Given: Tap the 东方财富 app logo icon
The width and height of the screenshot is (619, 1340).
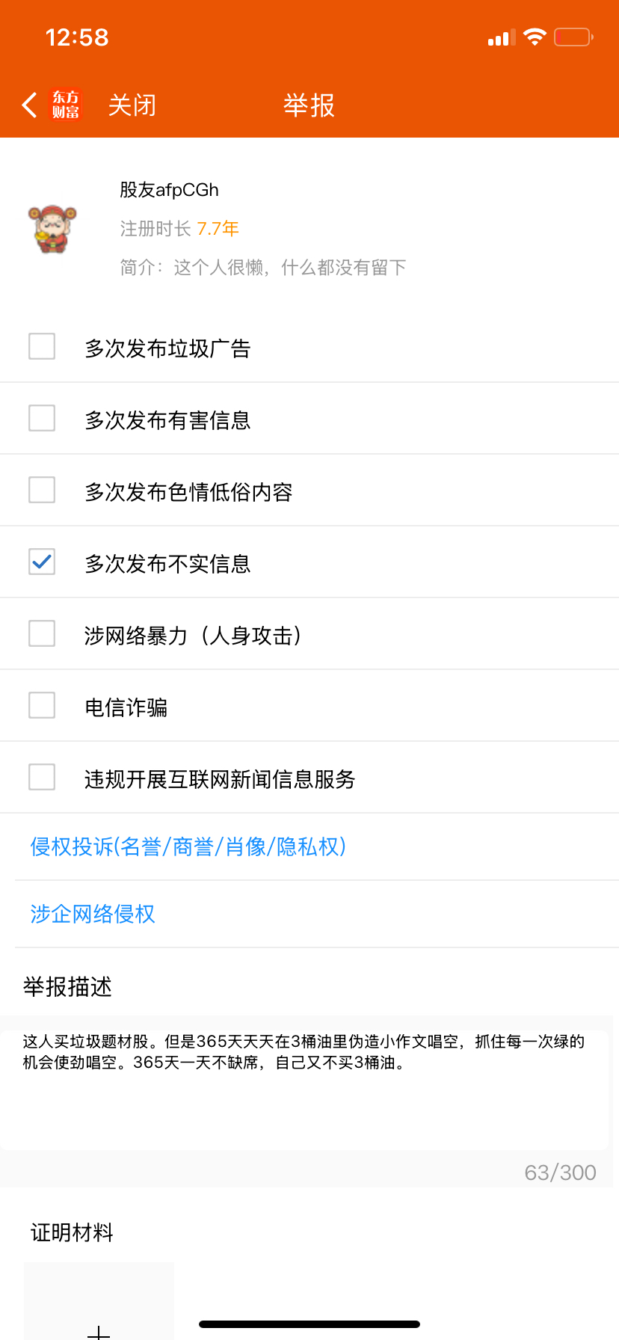Looking at the screenshot, I should (x=66, y=105).
